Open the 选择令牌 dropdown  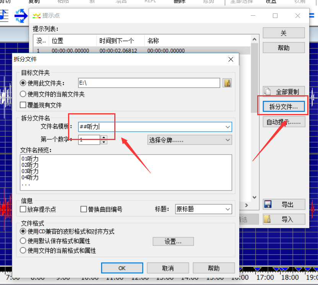click(x=190, y=140)
